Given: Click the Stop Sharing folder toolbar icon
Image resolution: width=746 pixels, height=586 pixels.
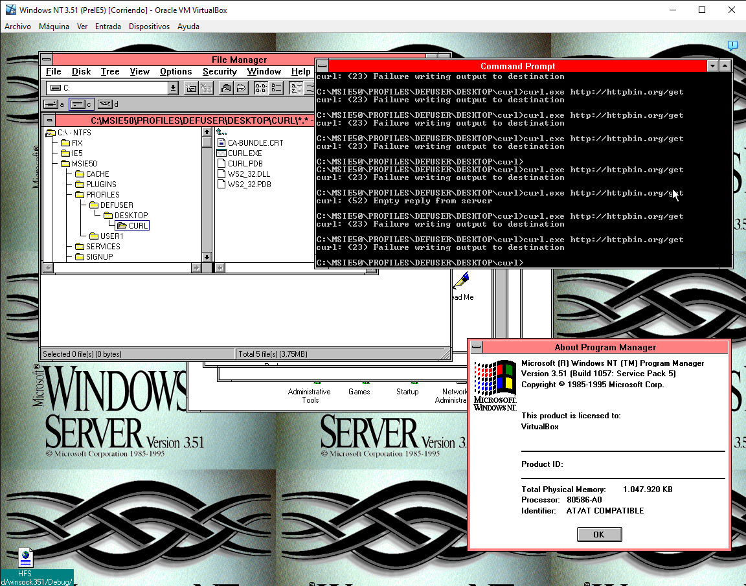Looking at the screenshot, I should click(x=242, y=88).
